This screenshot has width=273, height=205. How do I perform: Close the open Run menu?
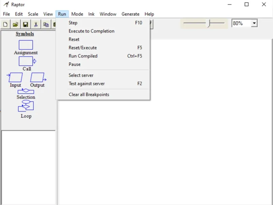point(62,14)
